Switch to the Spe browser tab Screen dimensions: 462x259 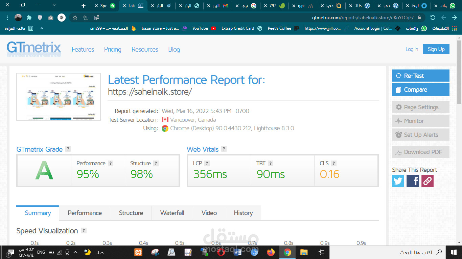click(105, 6)
